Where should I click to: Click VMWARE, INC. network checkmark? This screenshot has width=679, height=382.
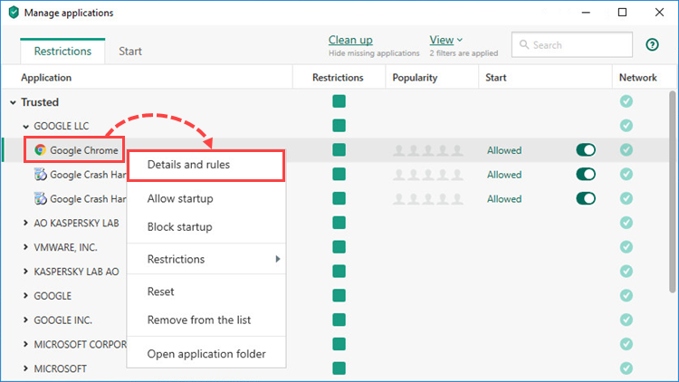[626, 247]
